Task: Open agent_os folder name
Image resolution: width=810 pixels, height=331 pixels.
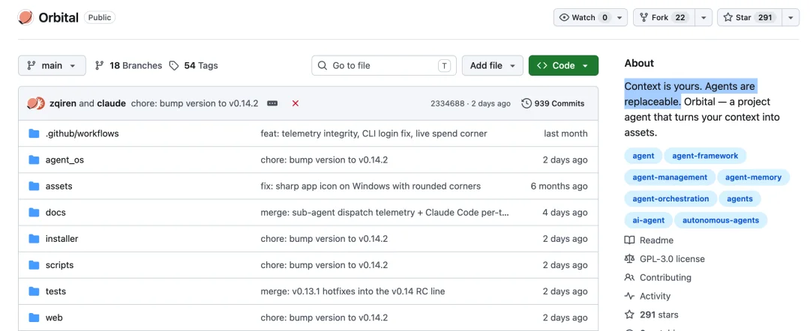Action: (64, 160)
